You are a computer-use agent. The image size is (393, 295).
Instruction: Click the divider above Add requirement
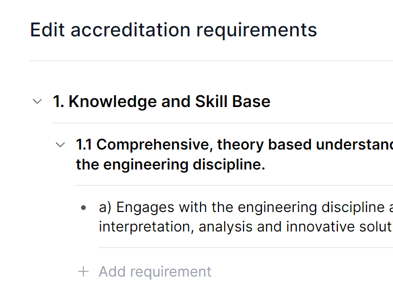coord(245,248)
